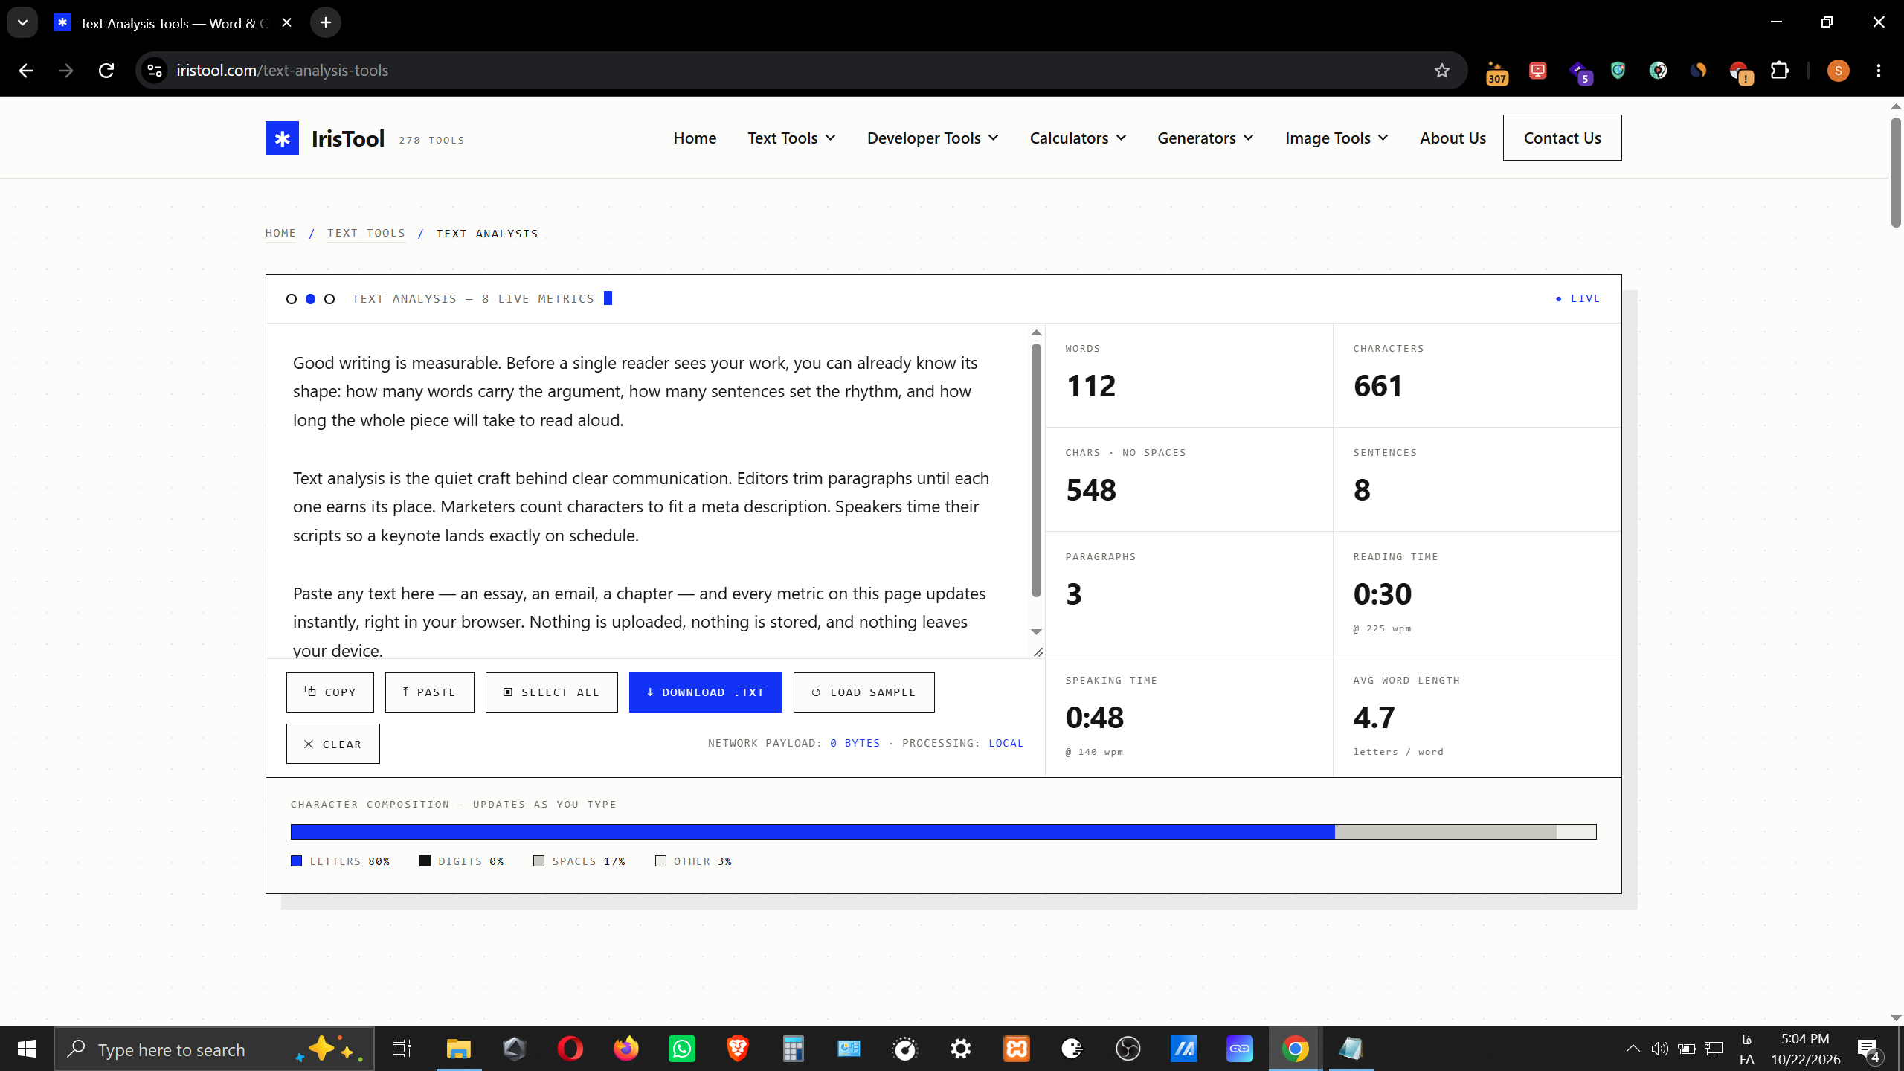This screenshot has height=1071, width=1904.
Task: Open the tab search dropdown arrow
Action: (x=22, y=23)
